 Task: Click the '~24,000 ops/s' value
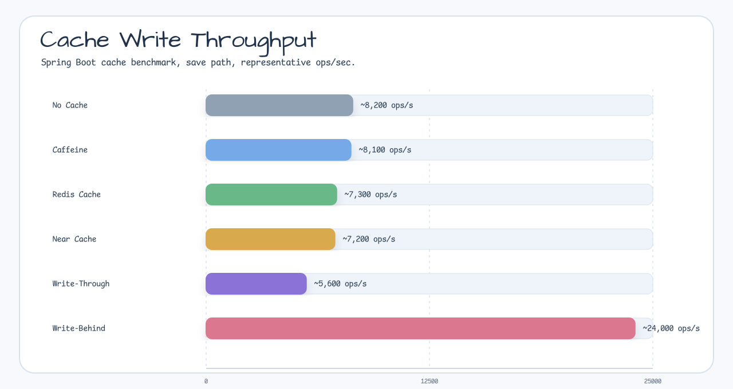tap(671, 328)
